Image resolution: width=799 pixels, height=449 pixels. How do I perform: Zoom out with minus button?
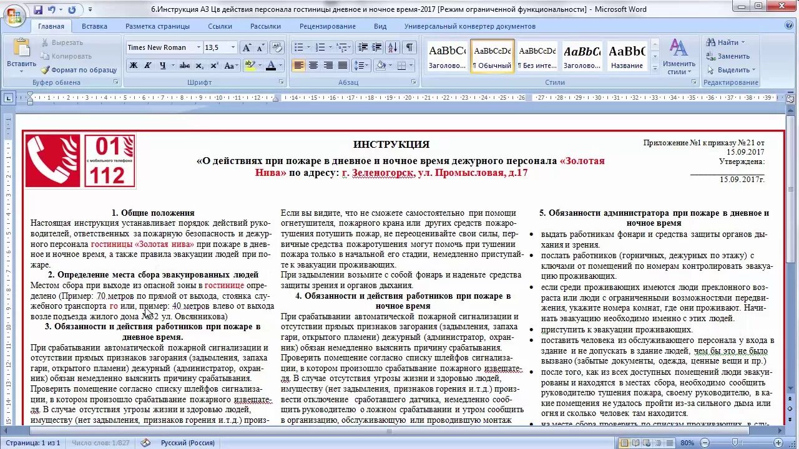[705, 443]
